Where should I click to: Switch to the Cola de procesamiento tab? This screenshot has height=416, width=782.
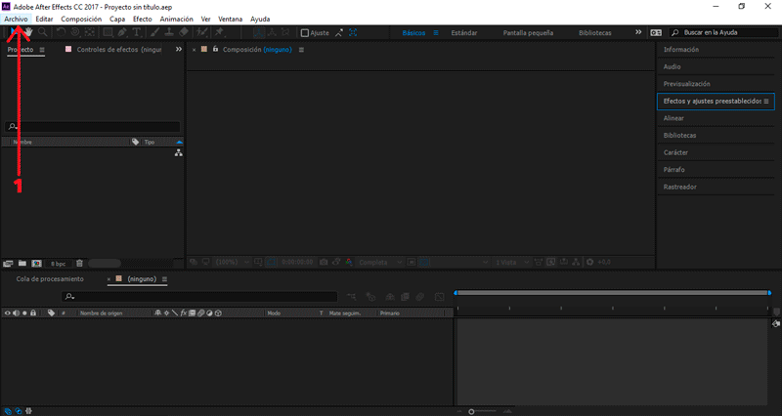click(49, 279)
